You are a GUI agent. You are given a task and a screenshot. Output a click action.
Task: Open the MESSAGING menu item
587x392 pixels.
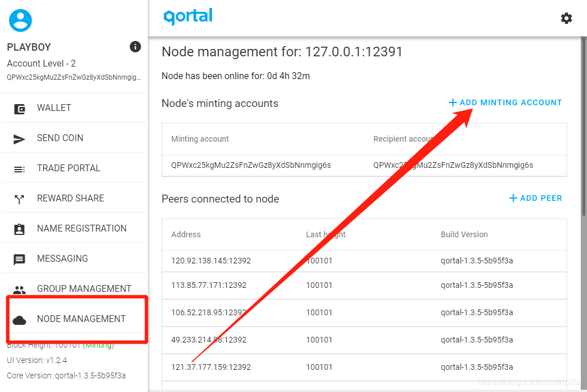click(74, 258)
